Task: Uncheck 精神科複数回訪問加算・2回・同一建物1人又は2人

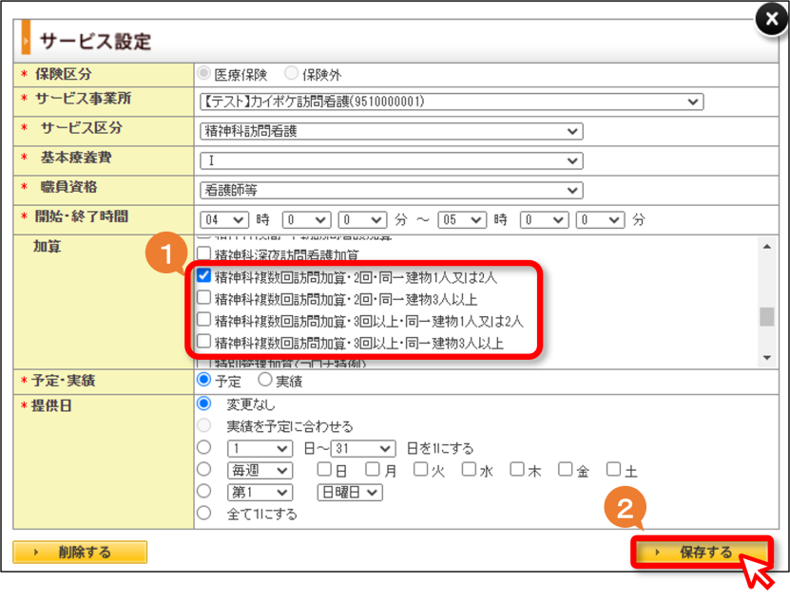Action: [203, 275]
